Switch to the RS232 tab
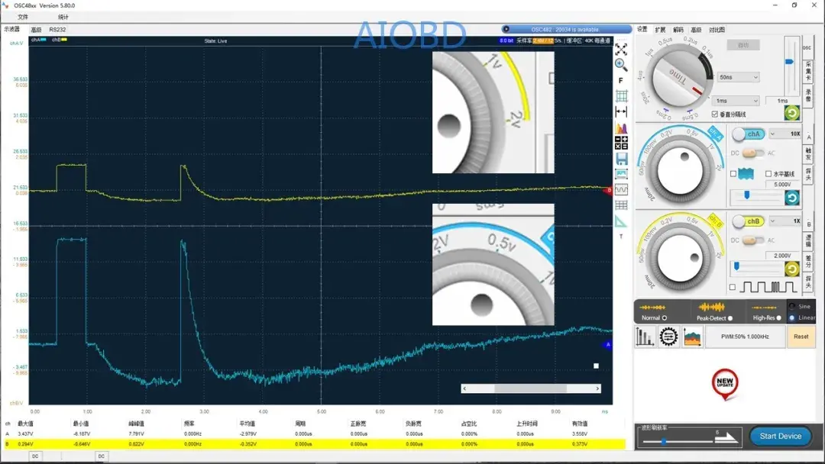This screenshot has height=464, width=825. (59, 30)
